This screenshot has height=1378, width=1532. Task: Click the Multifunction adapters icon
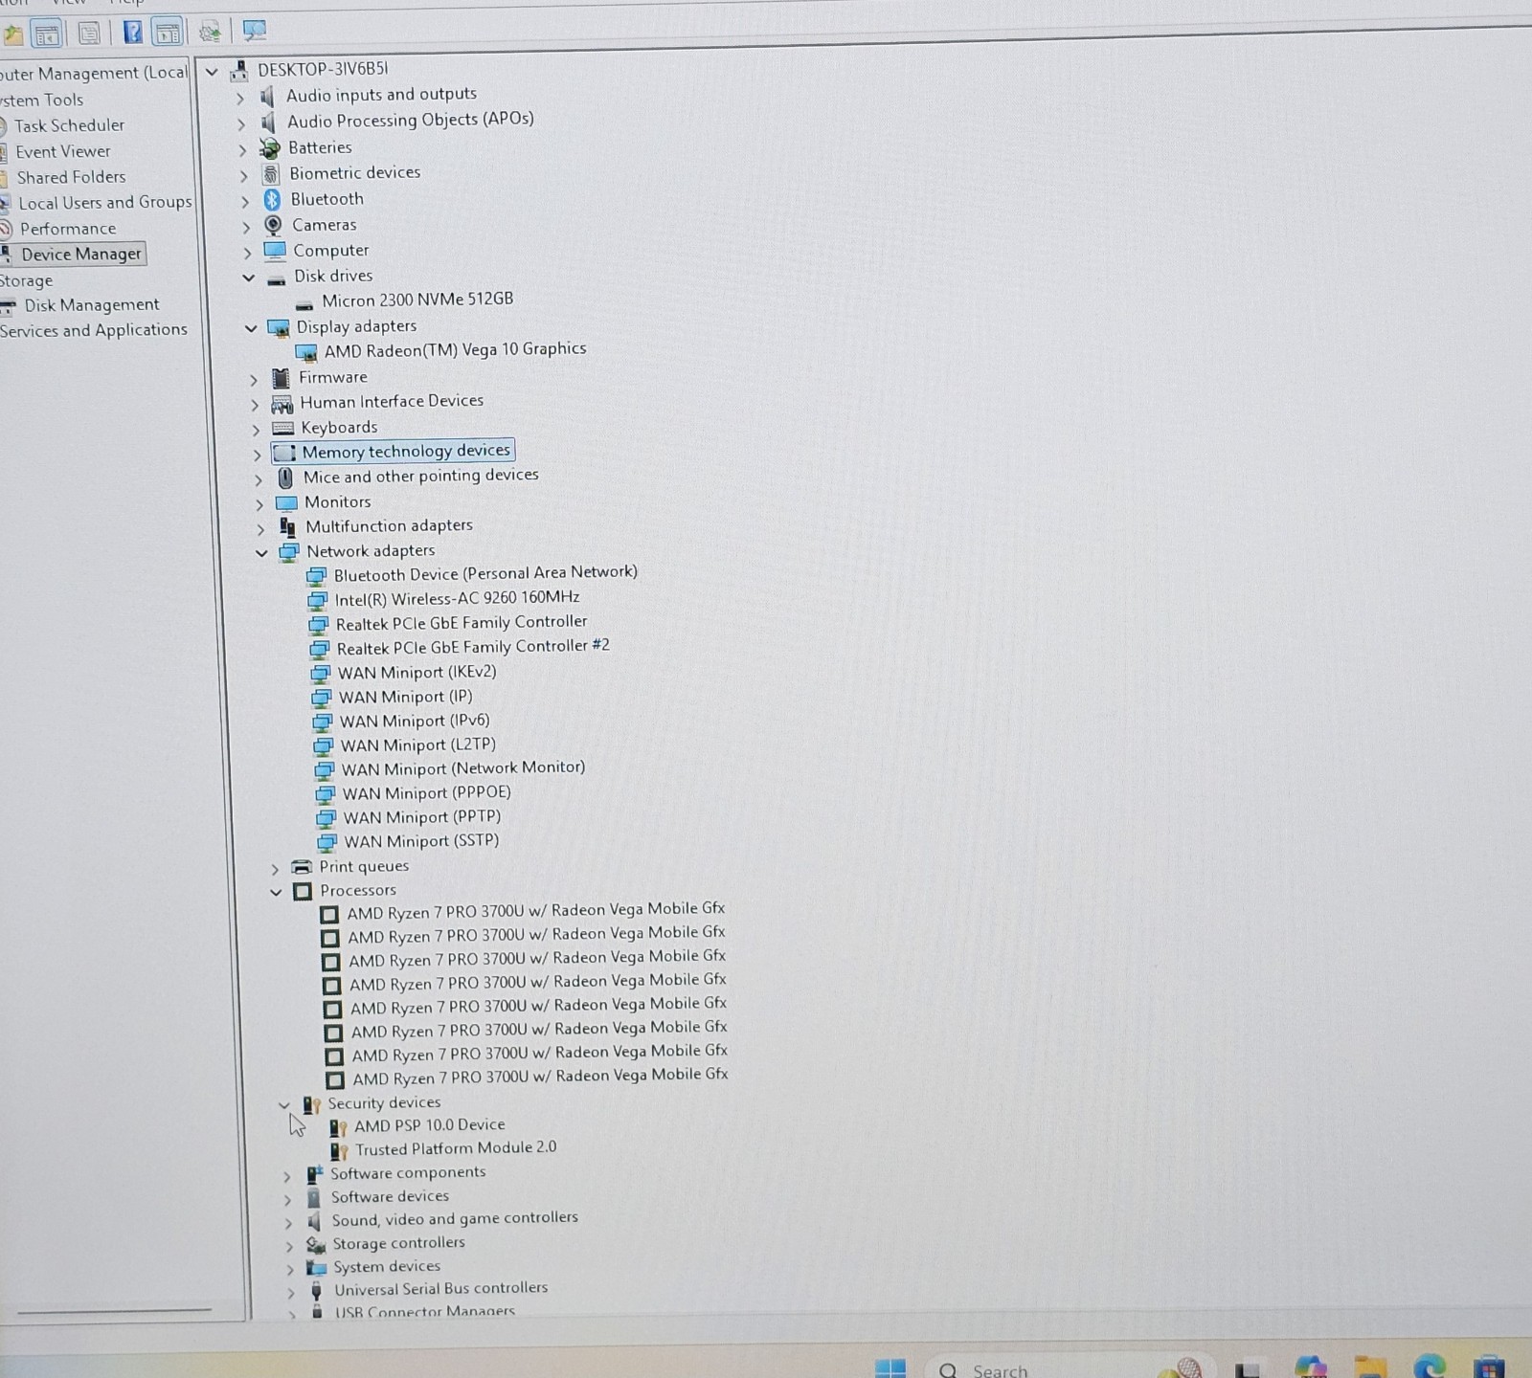[287, 527]
